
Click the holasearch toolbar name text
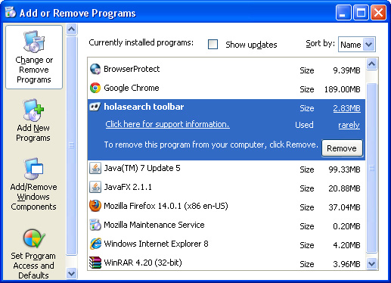pos(144,107)
